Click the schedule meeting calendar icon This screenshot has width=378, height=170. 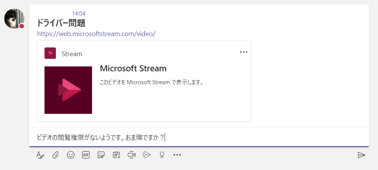[116, 155]
